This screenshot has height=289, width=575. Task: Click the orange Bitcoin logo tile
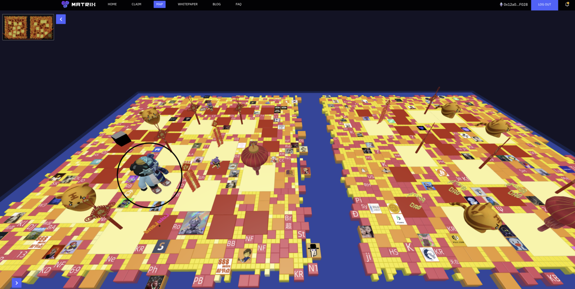[442, 173]
